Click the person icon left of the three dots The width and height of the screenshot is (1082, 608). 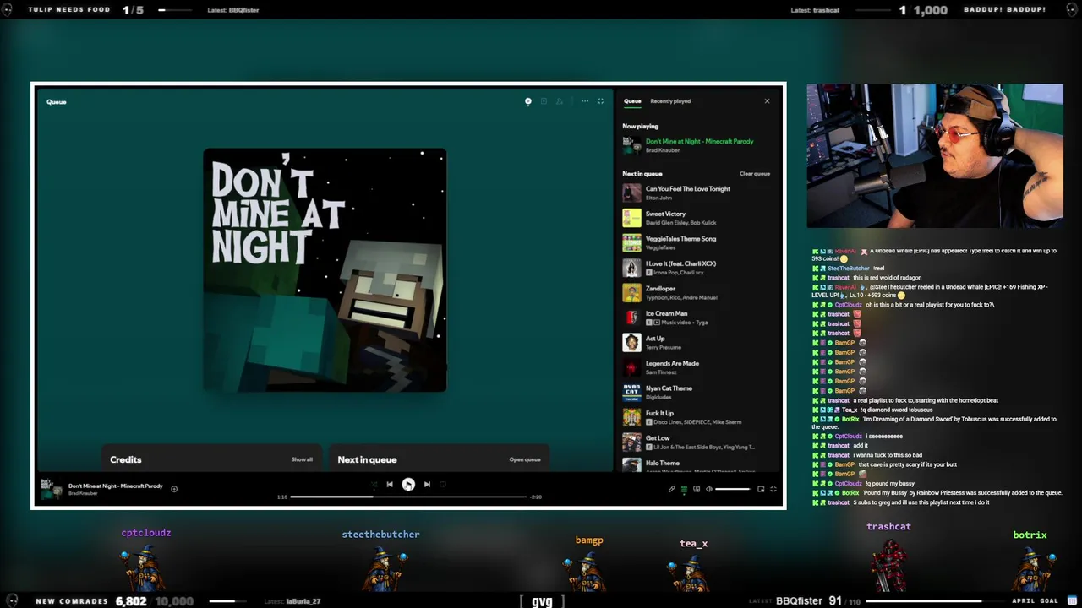tap(560, 101)
